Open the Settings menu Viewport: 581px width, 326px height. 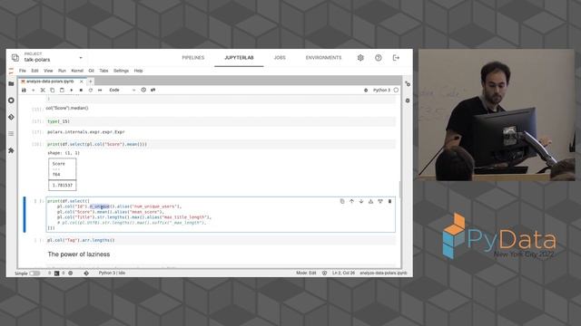[x=121, y=71]
